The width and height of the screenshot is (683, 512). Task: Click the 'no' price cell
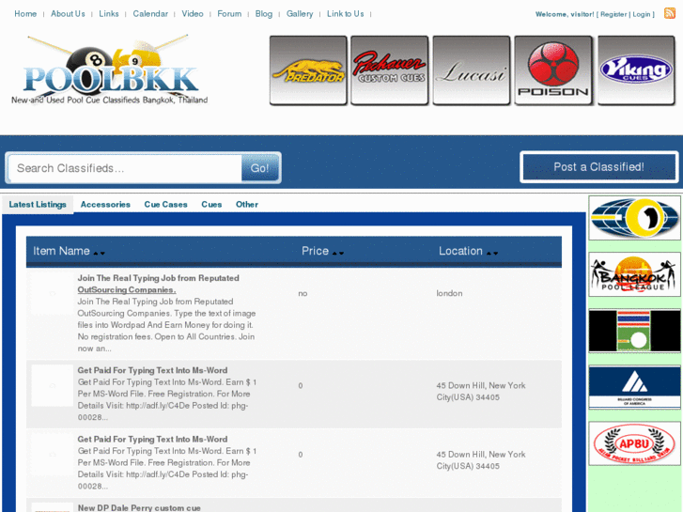[303, 294]
